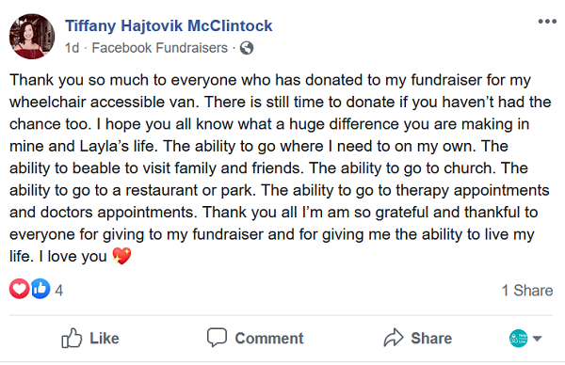Click the globe public privacy icon

247,48
